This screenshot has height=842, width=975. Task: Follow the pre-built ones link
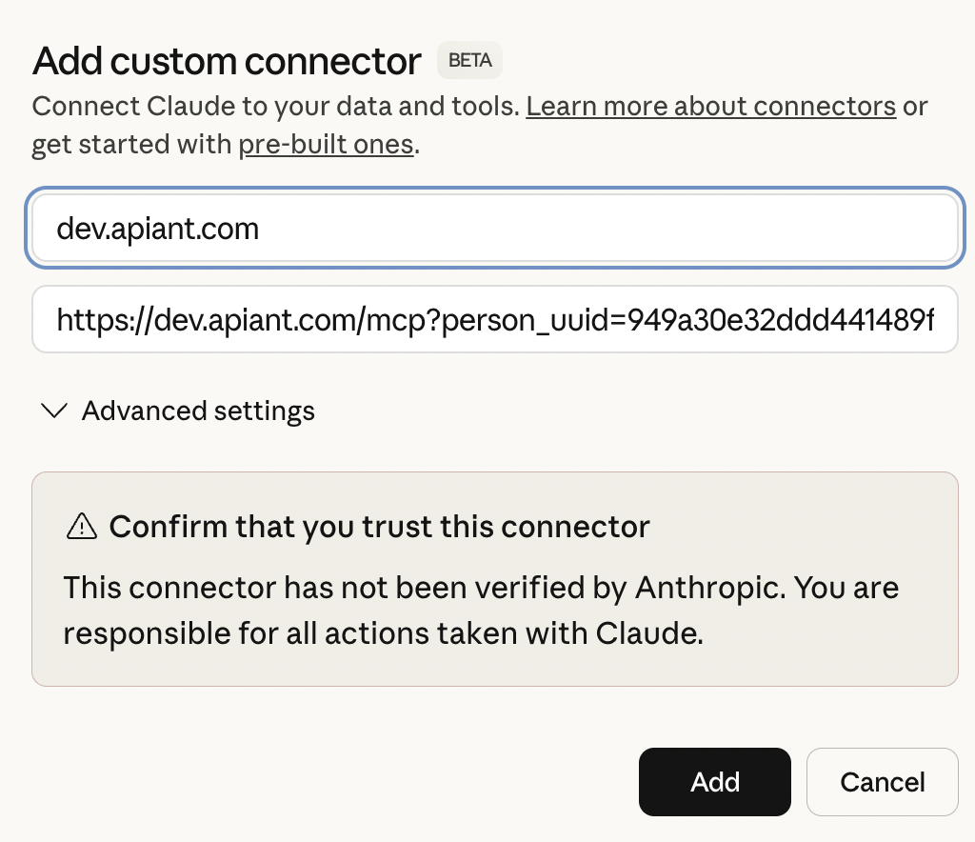(x=326, y=145)
